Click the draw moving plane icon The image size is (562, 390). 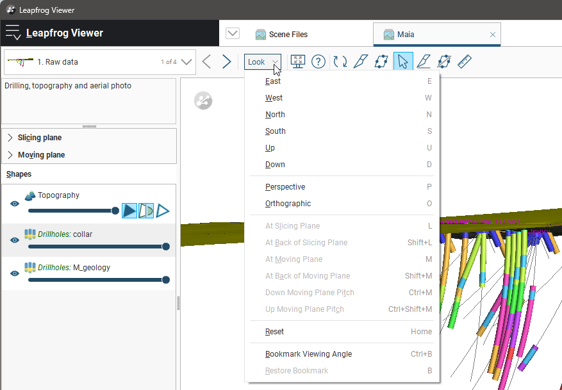pos(444,61)
